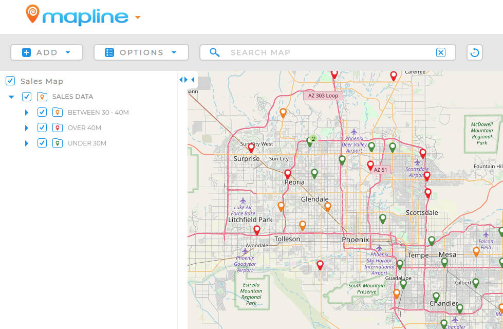Select the BETWEEN 30 - 40M tree label
The image size is (503, 329).
tap(98, 113)
